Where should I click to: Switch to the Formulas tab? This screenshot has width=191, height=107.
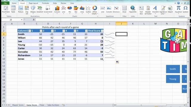pyautogui.click(x=46, y=3)
